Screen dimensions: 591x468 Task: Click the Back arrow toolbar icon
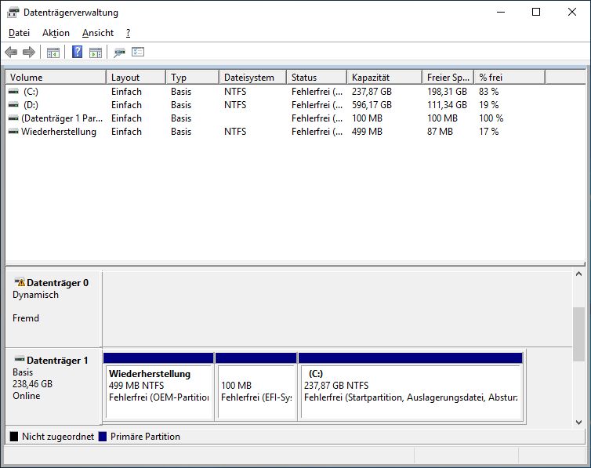pyautogui.click(x=11, y=52)
